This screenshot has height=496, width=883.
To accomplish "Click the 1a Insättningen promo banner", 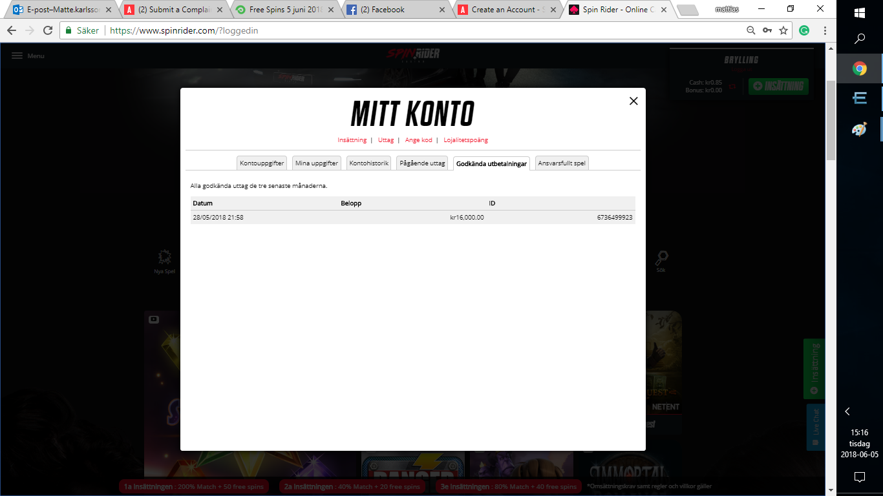I will (194, 486).
